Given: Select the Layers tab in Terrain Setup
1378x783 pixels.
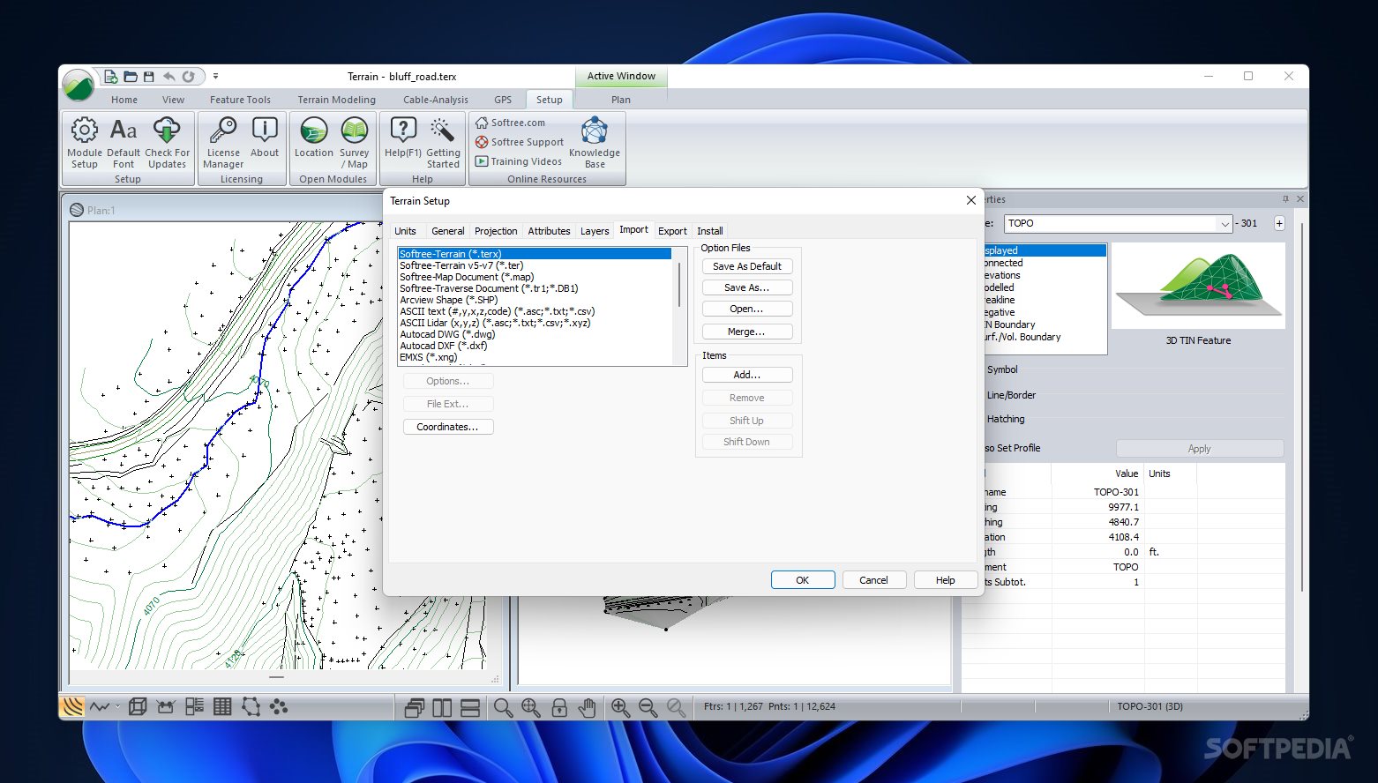Looking at the screenshot, I should click(x=595, y=231).
